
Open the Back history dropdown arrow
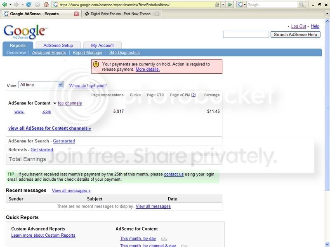(10, 5)
